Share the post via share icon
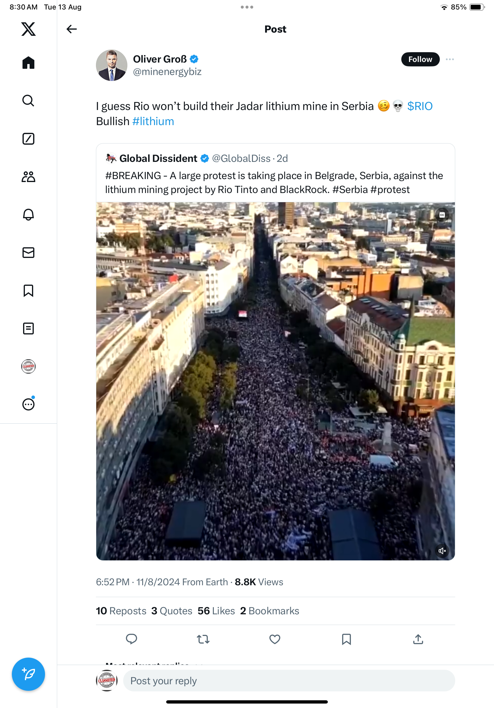The height and width of the screenshot is (708, 494). tap(418, 639)
